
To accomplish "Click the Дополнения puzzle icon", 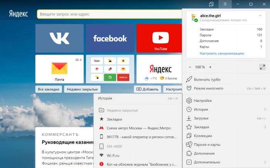I will tap(189, 153).
